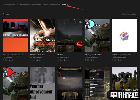This screenshot has width=140, height=100.
Task: Open 3D HUD mod thumbnail
Action: point(70,35)
